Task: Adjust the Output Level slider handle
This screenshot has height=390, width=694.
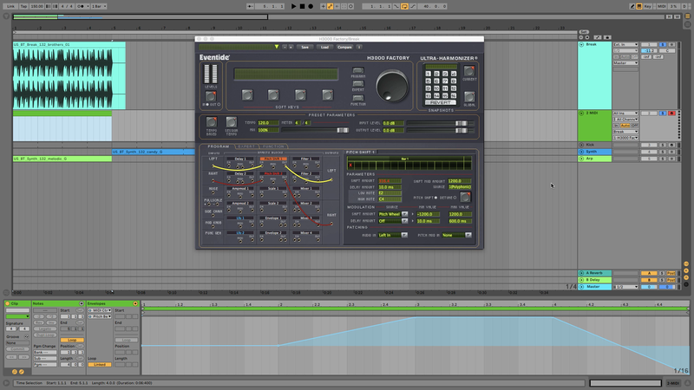Action: pyautogui.click(x=461, y=131)
